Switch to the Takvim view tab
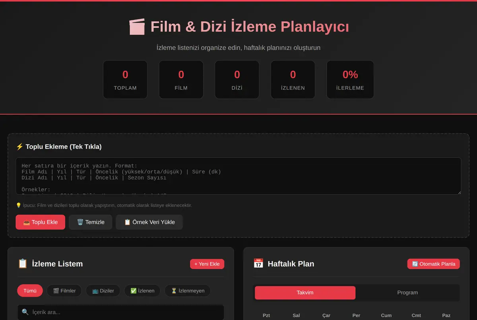The image size is (477, 320). [x=305, y=293]
